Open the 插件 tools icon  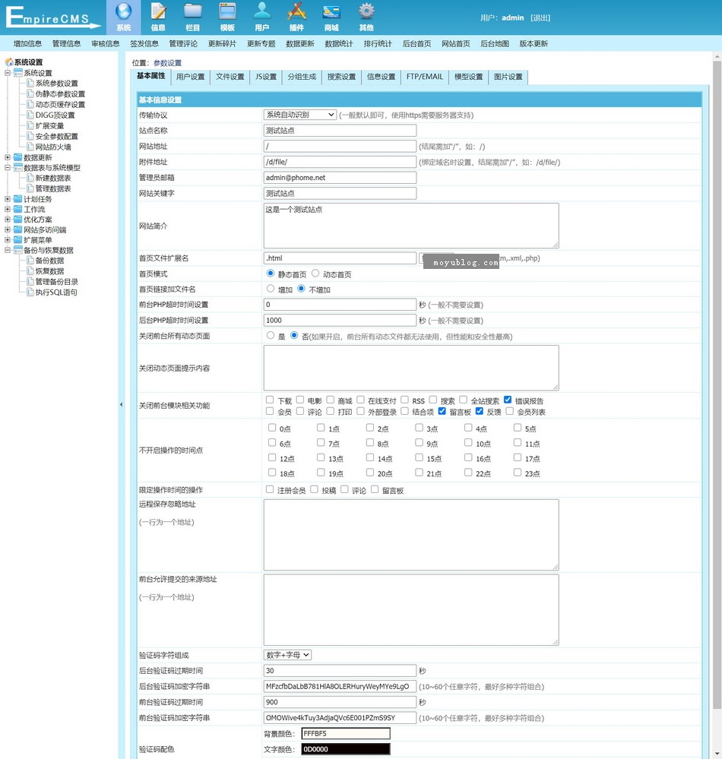coord(297,11)
